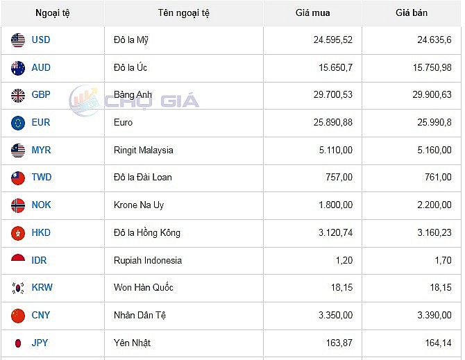The image size is (465, 360).
Task: Click the European Union flag icon
Action: (18, 123)
